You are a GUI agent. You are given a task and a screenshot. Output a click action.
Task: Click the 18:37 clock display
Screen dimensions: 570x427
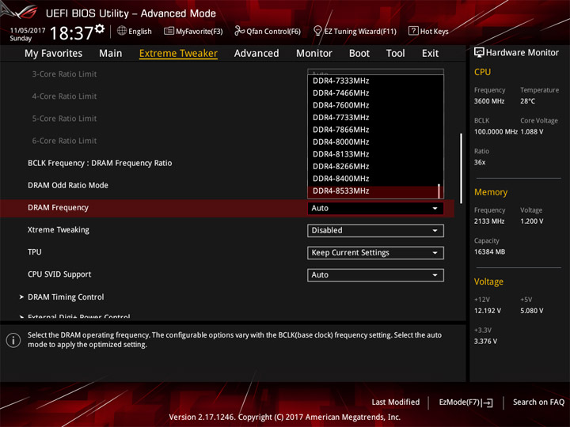71,33
